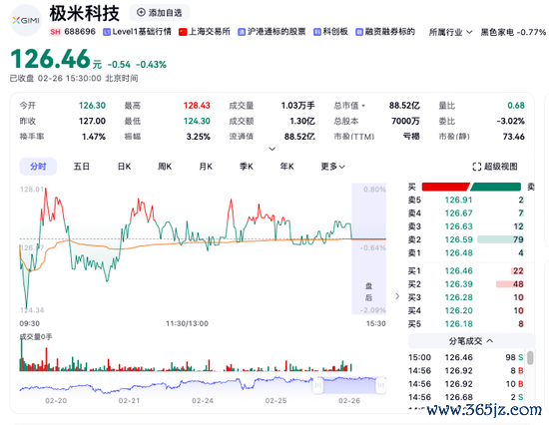The image size is (549, 425).
Task: Open the 科创板 tag
Action: pos(330,32)
